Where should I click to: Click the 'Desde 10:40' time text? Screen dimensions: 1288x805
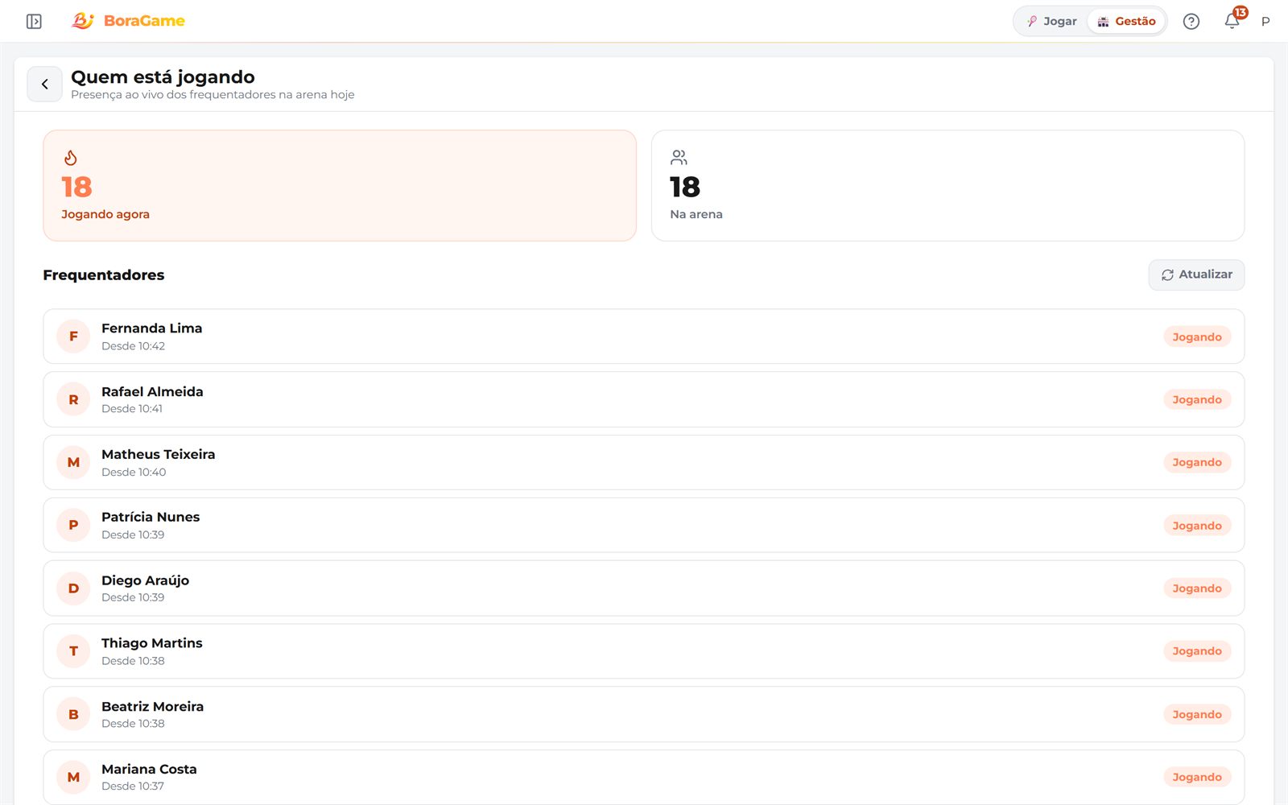(x=134, y=473)
